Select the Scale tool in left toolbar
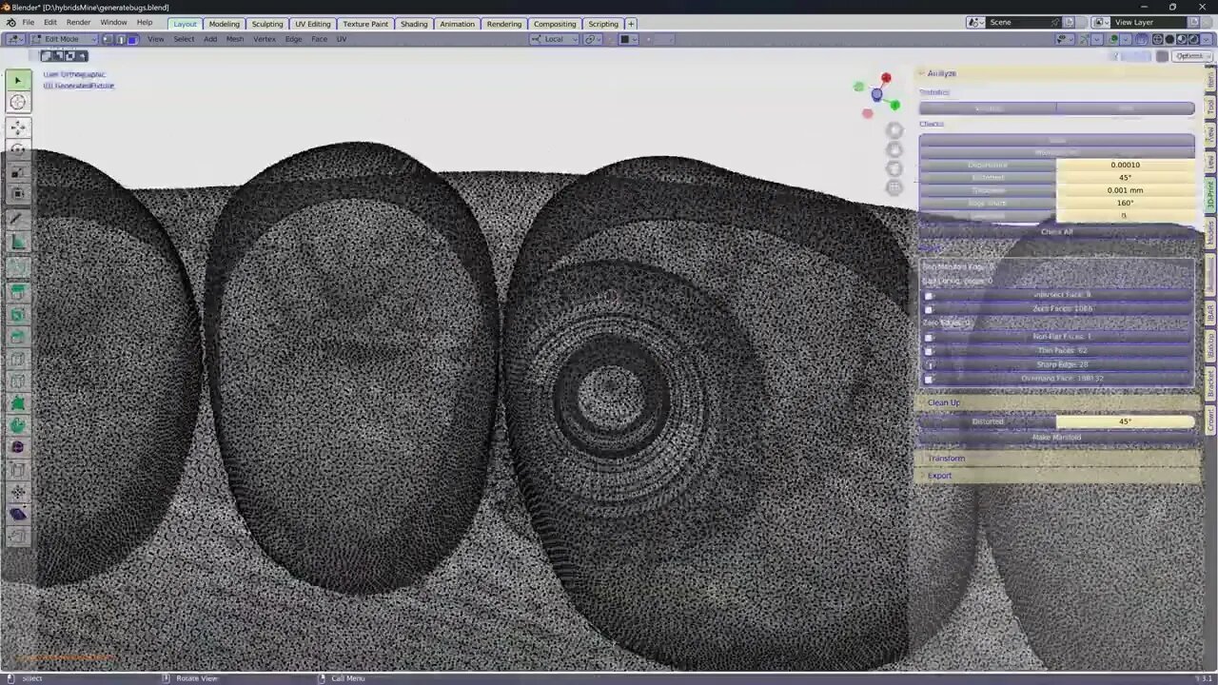This screenshot has height=685, width=1218. (x=18, y=172)
